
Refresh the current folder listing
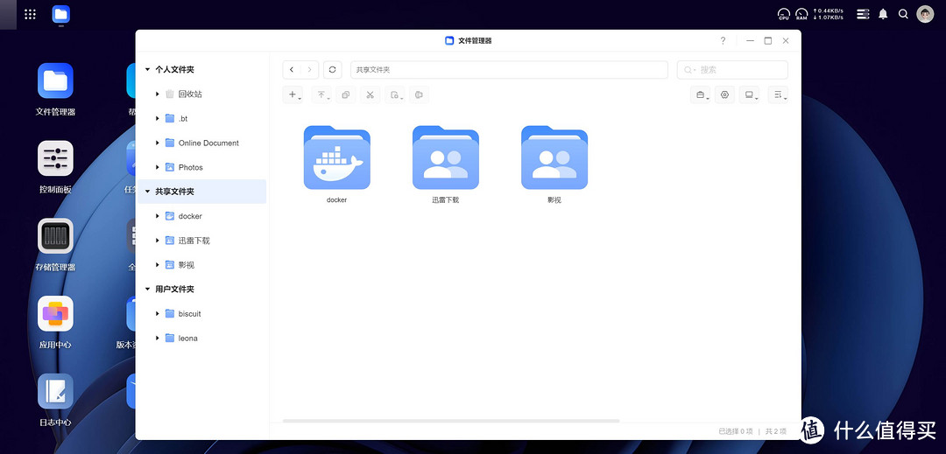click(x=332, y=70)
